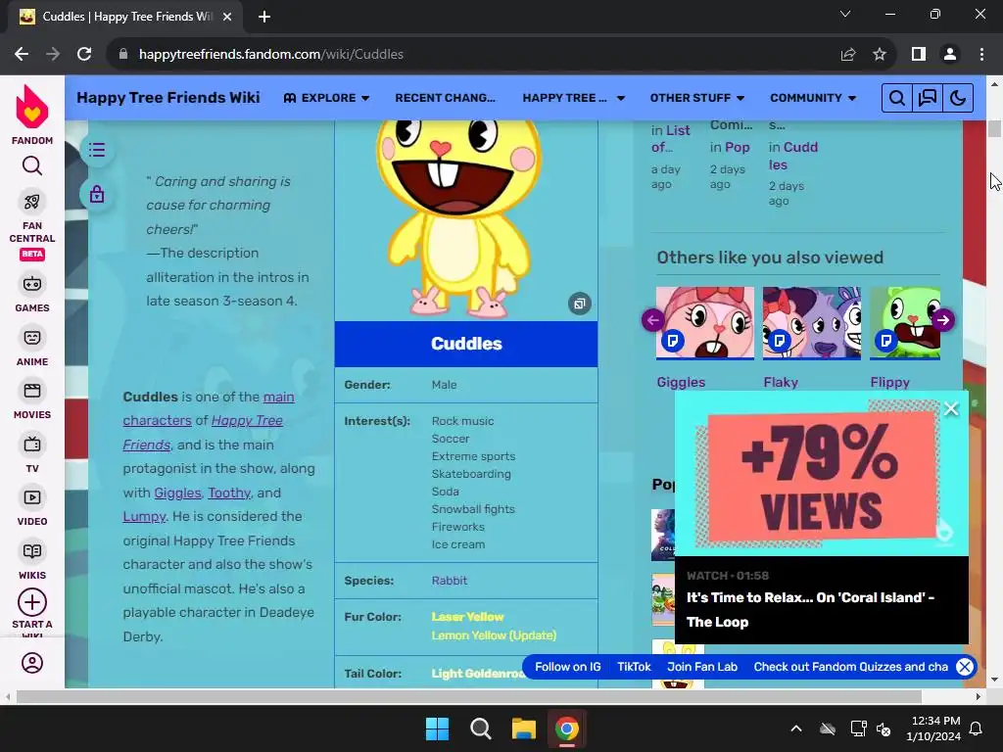Open Windows taskbar search

[x=480, y=728]
